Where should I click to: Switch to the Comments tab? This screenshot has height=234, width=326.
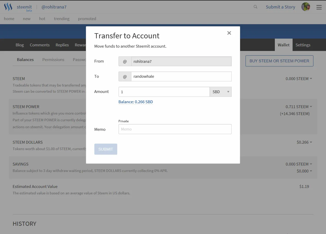40,45
